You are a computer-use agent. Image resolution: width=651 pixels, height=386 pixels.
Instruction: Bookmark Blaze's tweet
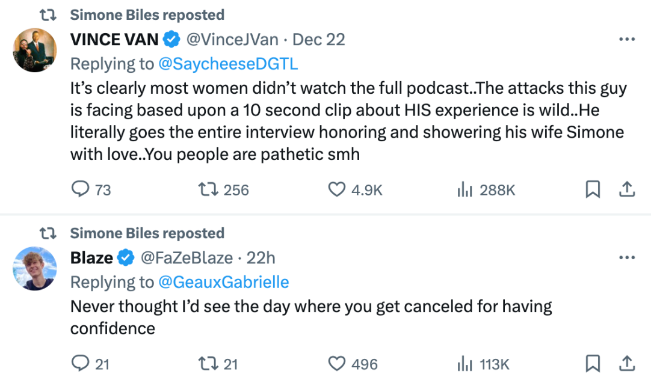(x=593, y=364)
